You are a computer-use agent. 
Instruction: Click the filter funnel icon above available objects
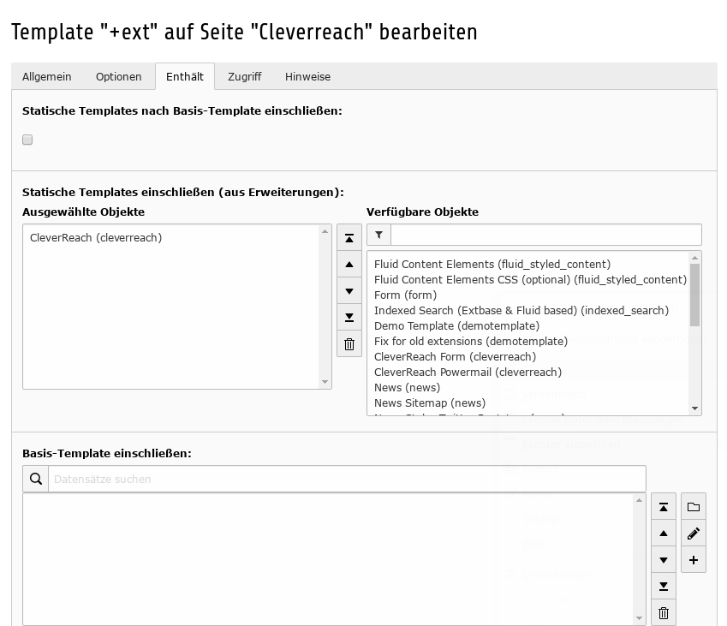tap(378, 235)
